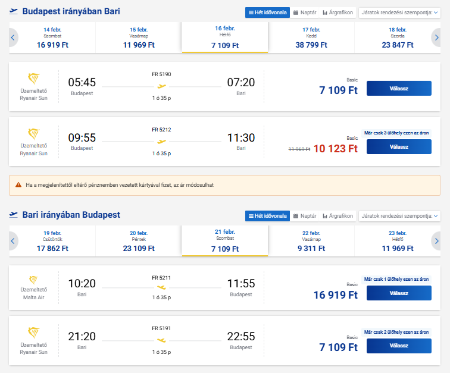
Task: Click the departing plane icon beside Budapest irányában Bari
Action: point(14,12)
